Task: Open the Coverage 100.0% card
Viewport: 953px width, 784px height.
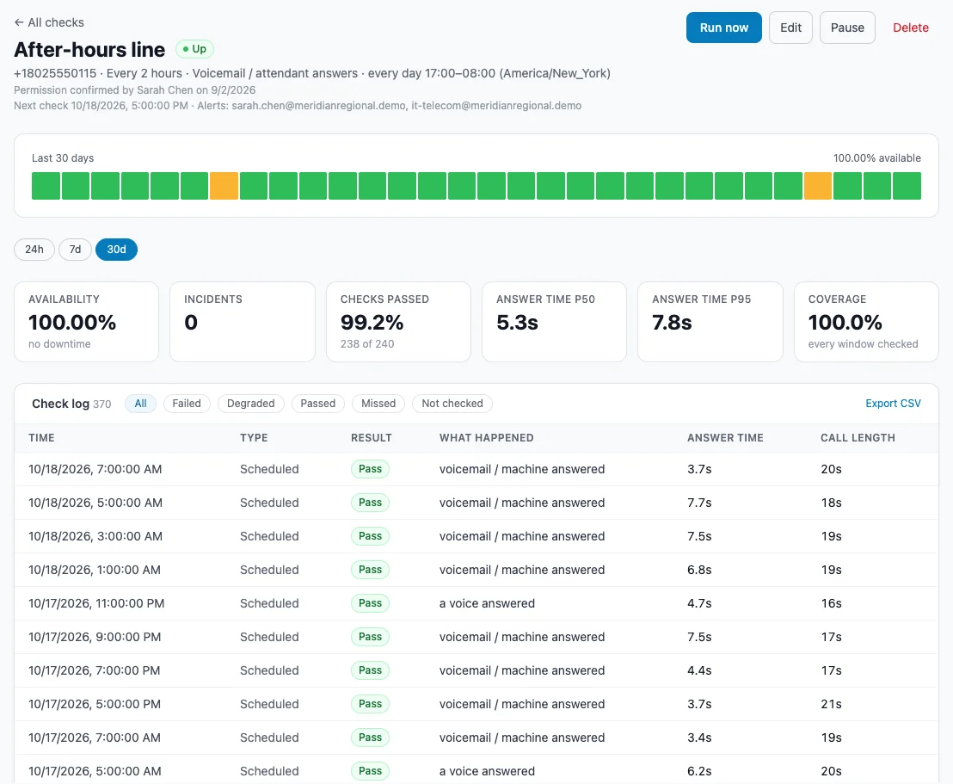Action: point(867,322)
